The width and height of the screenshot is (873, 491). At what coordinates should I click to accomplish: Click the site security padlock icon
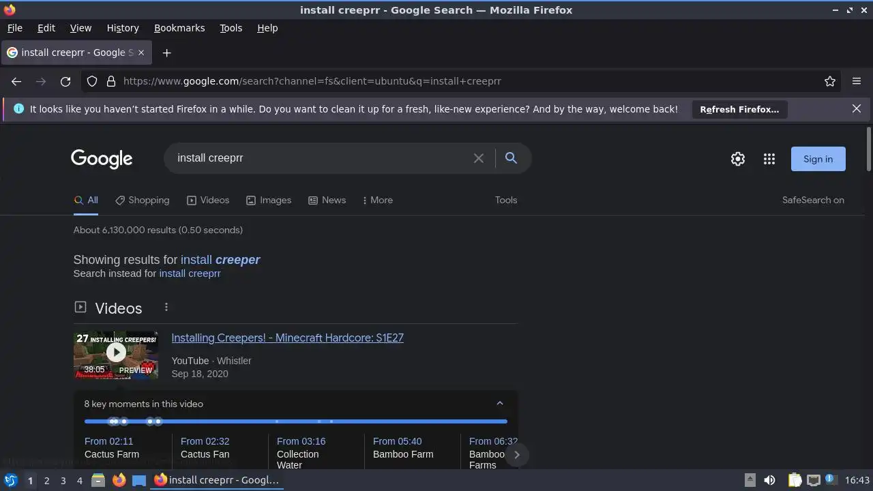[x=111, y=81]
